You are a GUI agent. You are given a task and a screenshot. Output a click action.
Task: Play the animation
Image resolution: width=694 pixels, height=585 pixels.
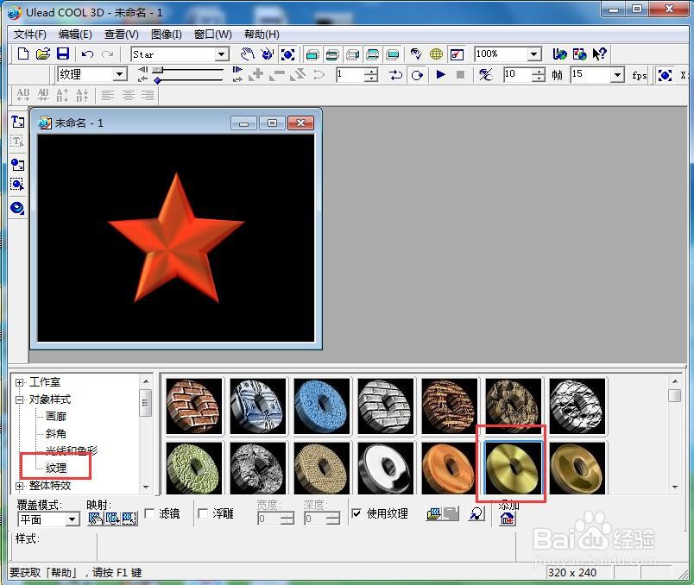(440, 74)
